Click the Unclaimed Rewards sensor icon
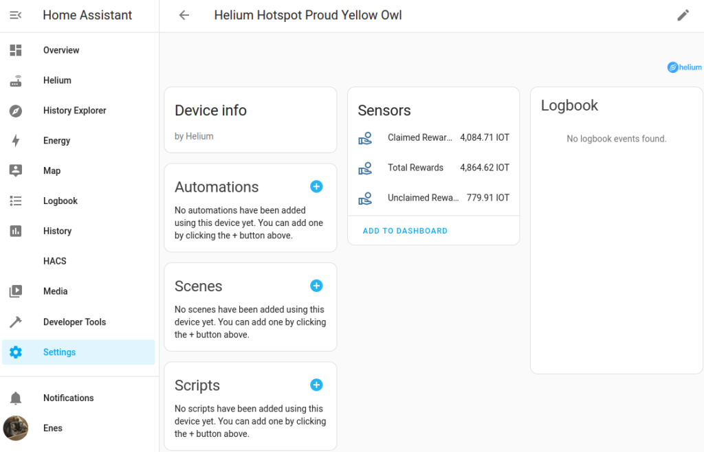The image size is (704, 452). [x=365, y=199]
